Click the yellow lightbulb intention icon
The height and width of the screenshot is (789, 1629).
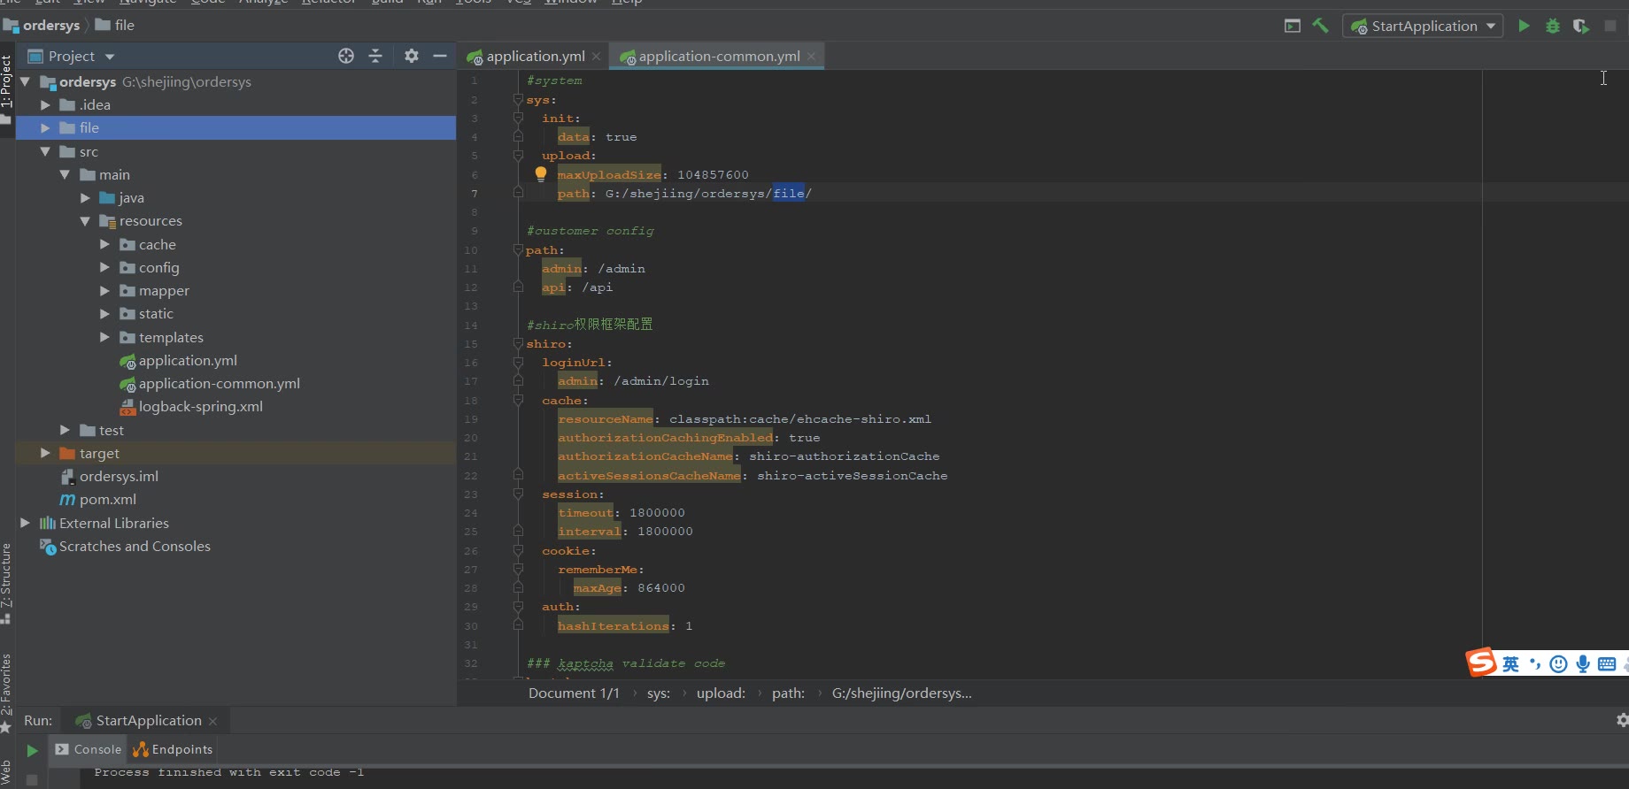point(541,174)
